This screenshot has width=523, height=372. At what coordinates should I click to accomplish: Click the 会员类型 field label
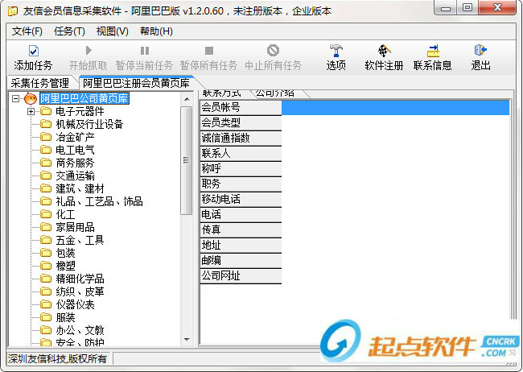pos(241,123)
